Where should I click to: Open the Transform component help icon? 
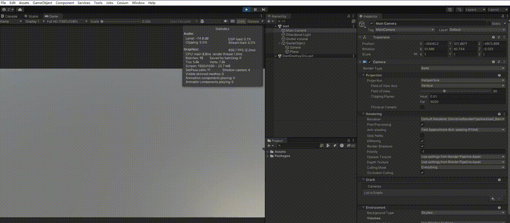coord(494,37)
